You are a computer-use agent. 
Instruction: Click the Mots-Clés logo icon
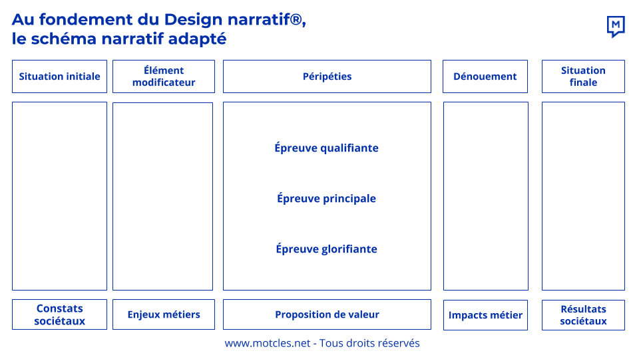click(x=615, y=27)
